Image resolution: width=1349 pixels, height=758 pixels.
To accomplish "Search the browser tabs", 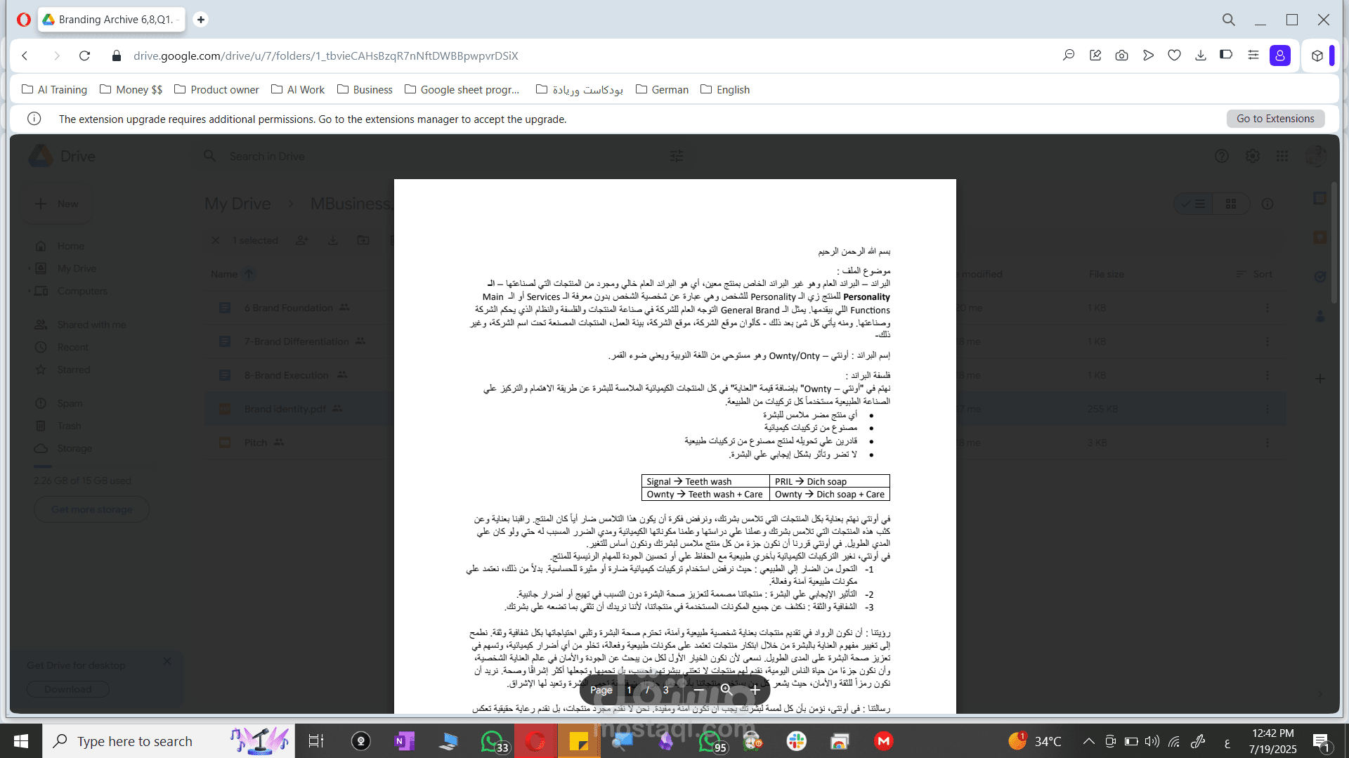I will coord(1228,20).
